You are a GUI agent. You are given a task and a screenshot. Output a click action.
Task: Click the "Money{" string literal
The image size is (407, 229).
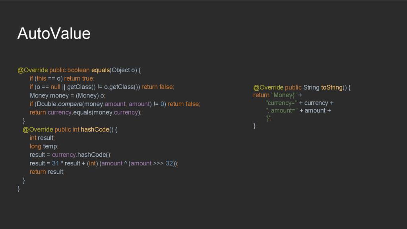[x=284, y=95]
